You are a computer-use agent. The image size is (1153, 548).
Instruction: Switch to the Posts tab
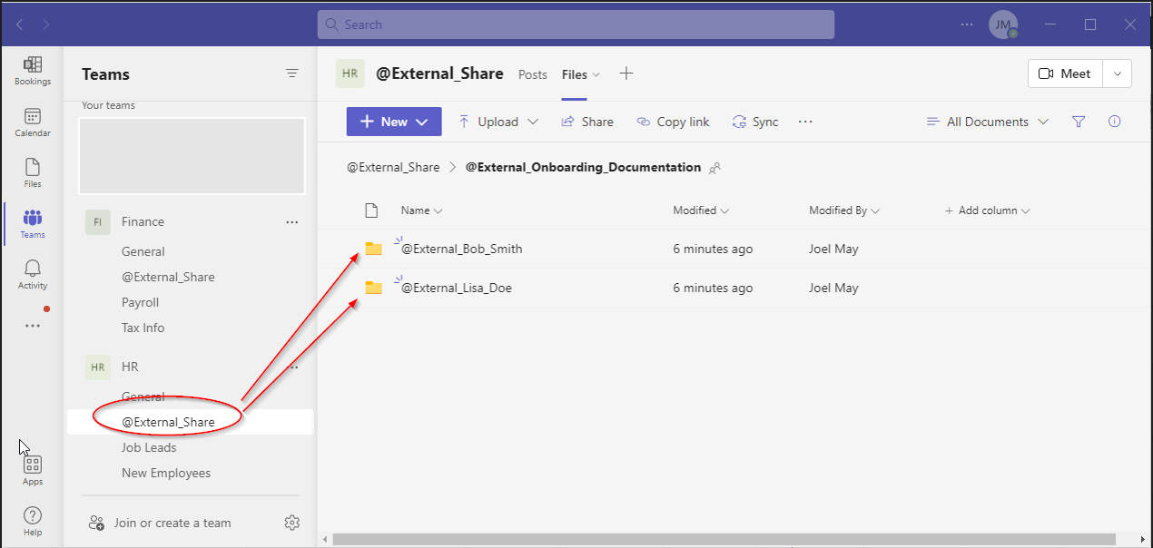(533, 74)
